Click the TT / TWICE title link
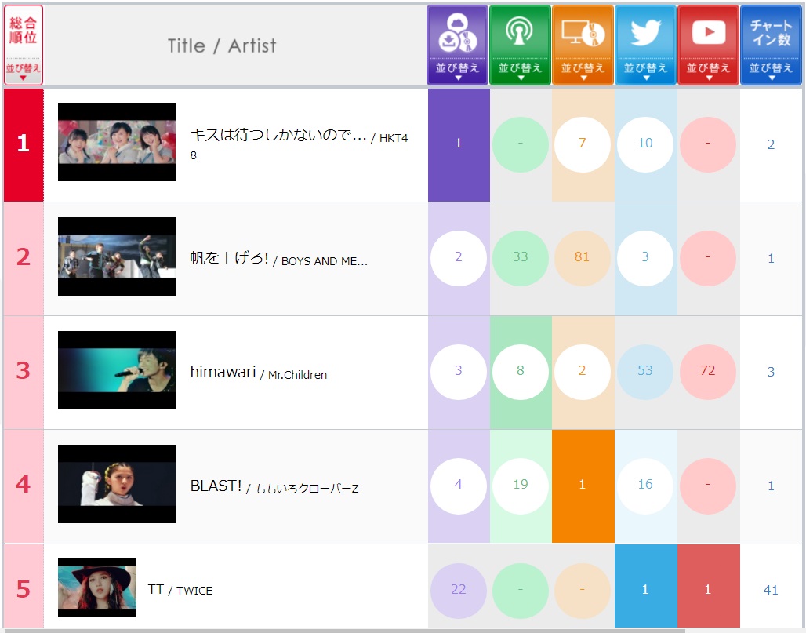This screenshot has height=633, width=806. tap(180, 589)
